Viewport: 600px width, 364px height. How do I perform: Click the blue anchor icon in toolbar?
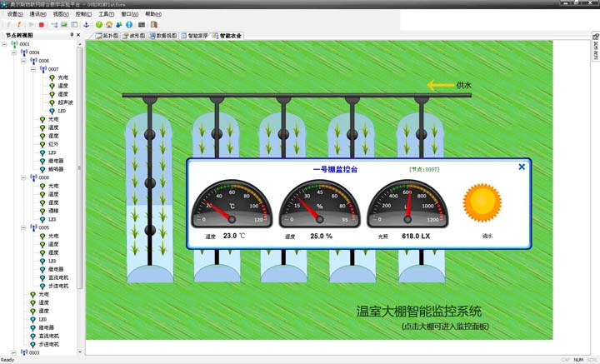[x=86, y=25]
